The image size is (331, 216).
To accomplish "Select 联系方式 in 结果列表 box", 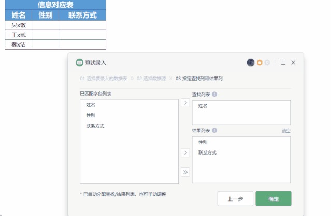I will (x=207, y=152).
